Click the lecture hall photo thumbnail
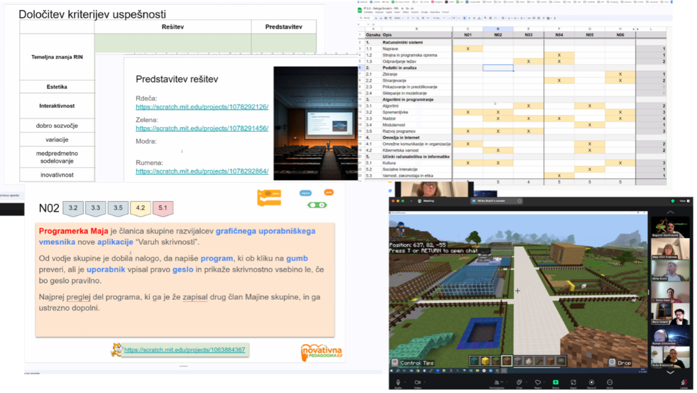This screenshot has width=697, height=393. pyautogui.click(x=316, y=123)
